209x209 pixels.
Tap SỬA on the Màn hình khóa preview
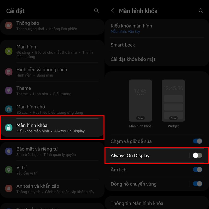pos(140,118)
